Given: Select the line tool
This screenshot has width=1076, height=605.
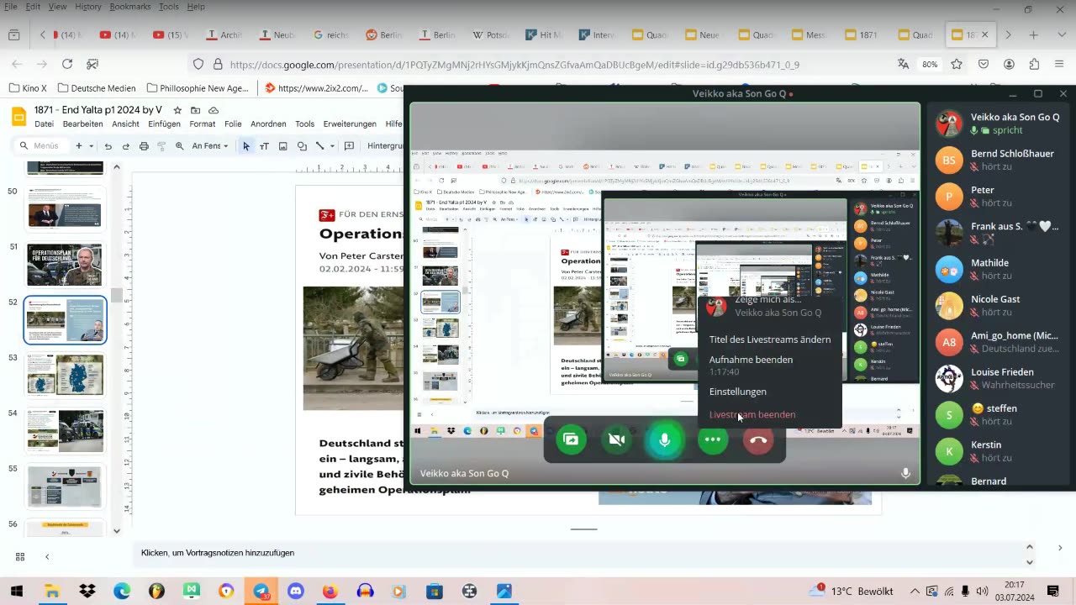Looking at the screenshot, I should tap(319, 146).
